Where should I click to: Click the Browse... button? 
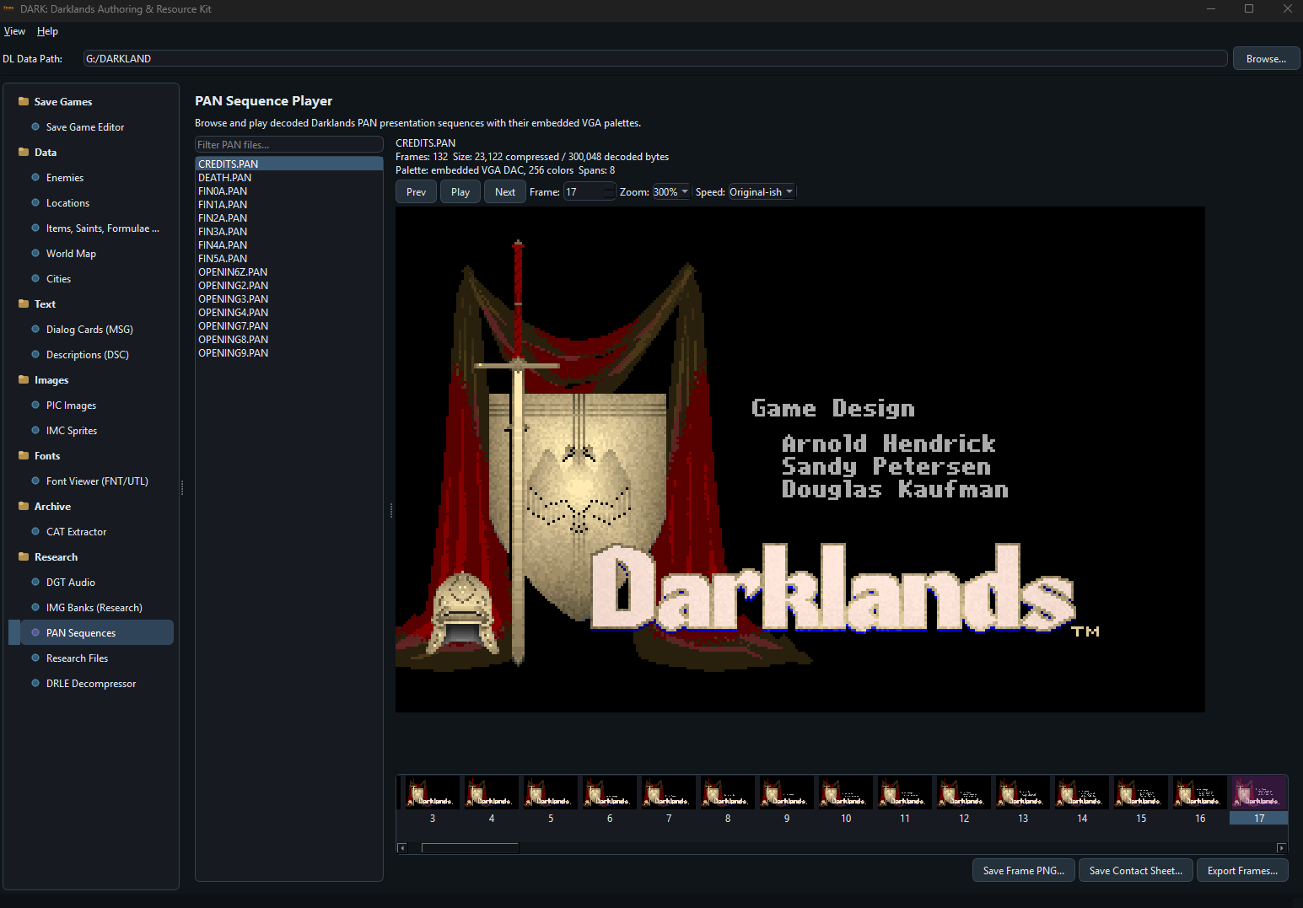pyautogui.click(x=1266, y=58)
